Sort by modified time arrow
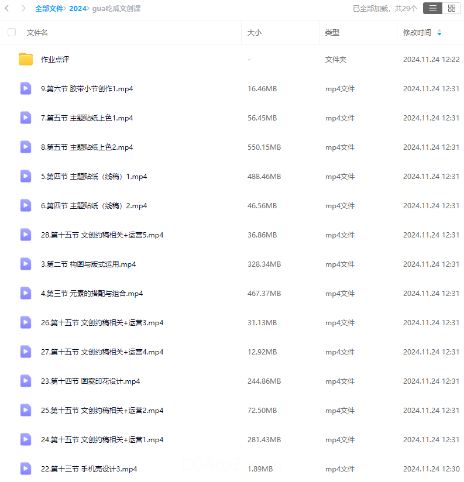Image resolution: width=464 pixels, height=482 pixels. click(439, 33)
